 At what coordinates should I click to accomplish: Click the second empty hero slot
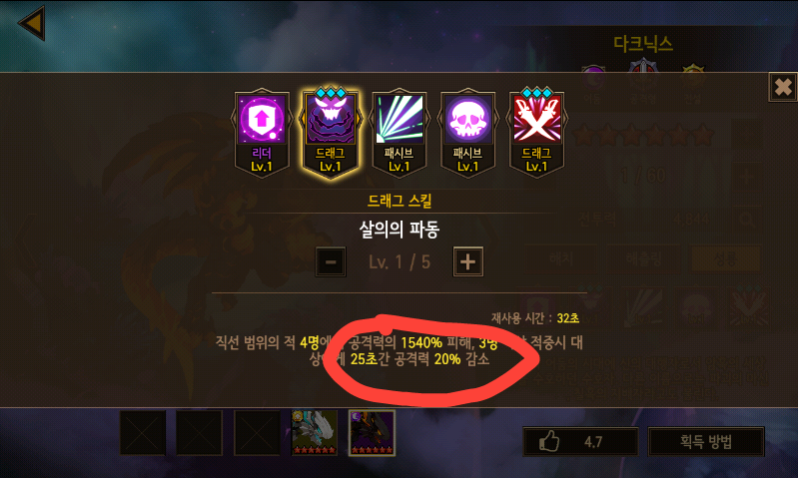click(200, 433)
